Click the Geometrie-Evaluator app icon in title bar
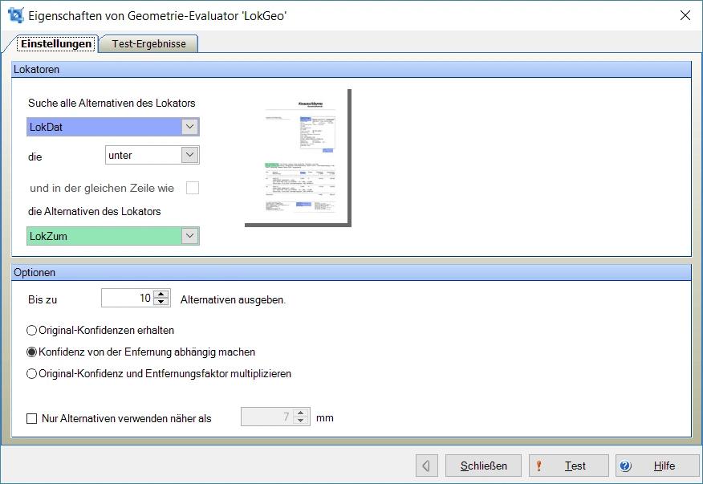703x484 pixels. pyautogui.click(x=15, y=15)
